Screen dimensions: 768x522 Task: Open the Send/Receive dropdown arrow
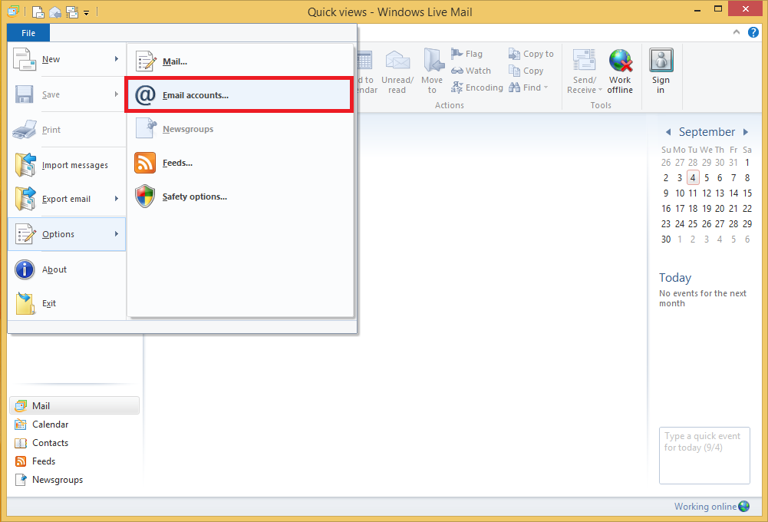point(601,90)
